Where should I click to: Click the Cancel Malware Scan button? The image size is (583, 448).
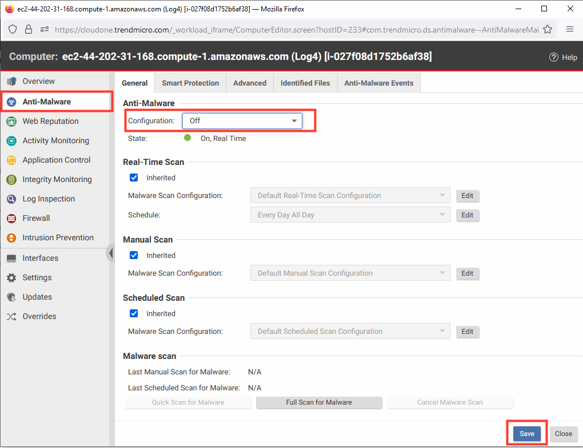pyautogui.click(x=450, y=402)
